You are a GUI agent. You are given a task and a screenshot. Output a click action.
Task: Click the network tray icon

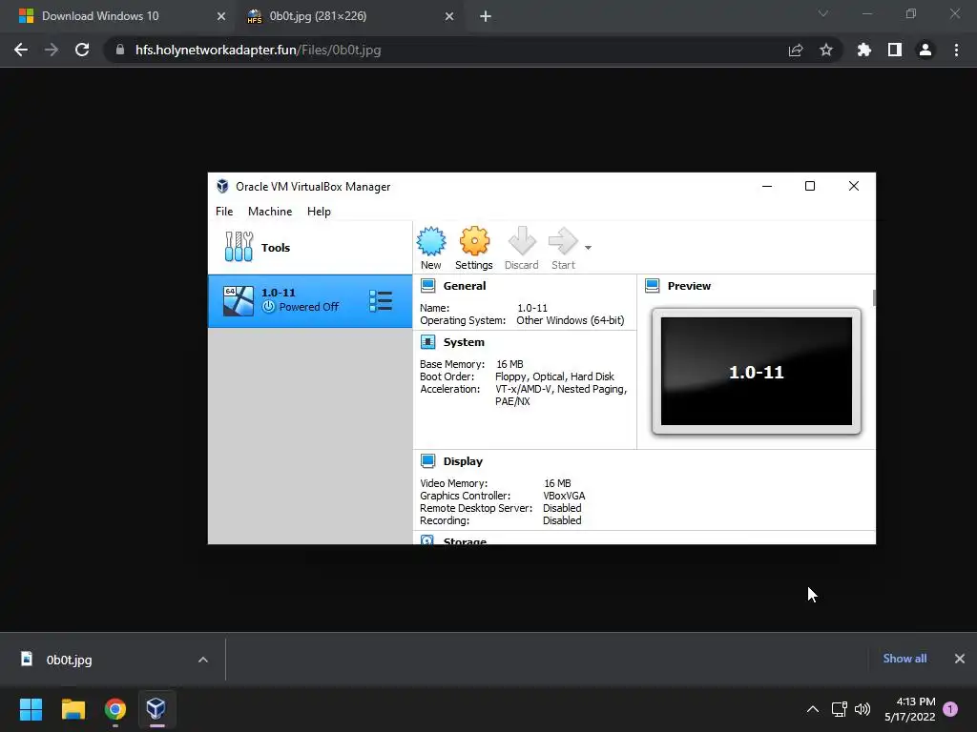coord(839,709)
